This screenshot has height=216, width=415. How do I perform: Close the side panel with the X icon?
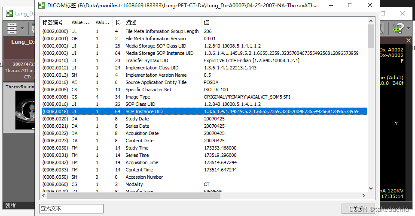coord(409,40)
